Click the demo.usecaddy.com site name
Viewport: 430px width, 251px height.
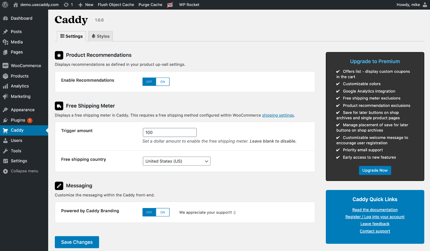click(39, 5)
